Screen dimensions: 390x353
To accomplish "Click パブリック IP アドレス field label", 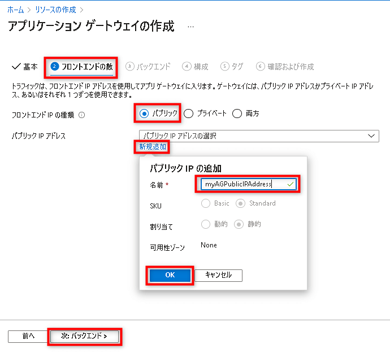I will (38, 136).
